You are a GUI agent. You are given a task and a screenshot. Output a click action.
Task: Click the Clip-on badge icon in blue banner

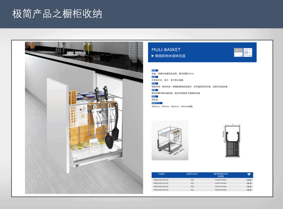tap(238, 52)
